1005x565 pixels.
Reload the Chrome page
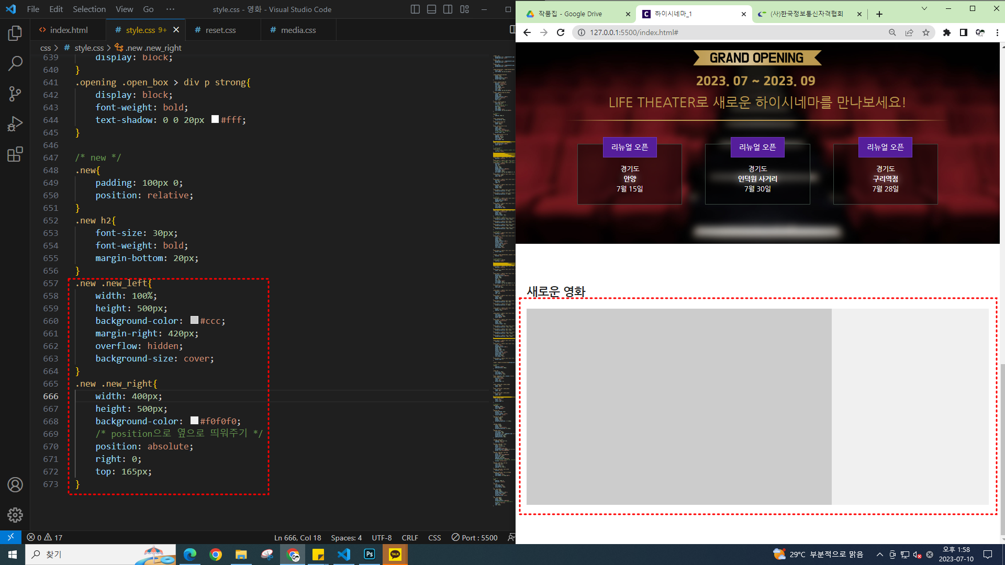[561, 32]
